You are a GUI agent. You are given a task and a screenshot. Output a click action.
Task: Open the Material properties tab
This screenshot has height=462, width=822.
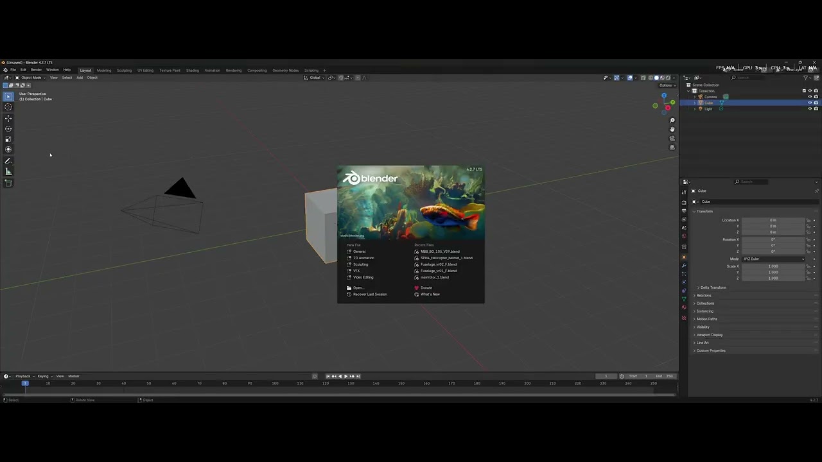click(x=684, y=307)
